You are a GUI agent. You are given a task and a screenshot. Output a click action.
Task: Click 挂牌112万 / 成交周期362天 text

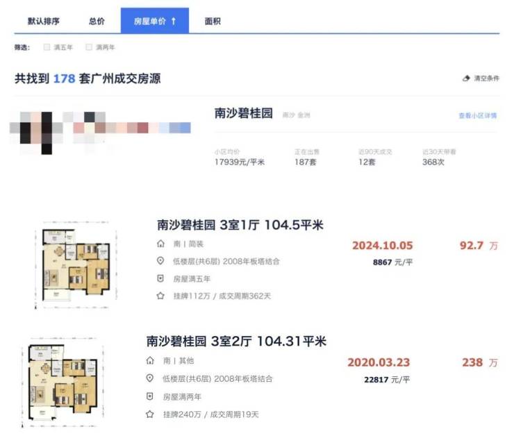pos(222,296)
